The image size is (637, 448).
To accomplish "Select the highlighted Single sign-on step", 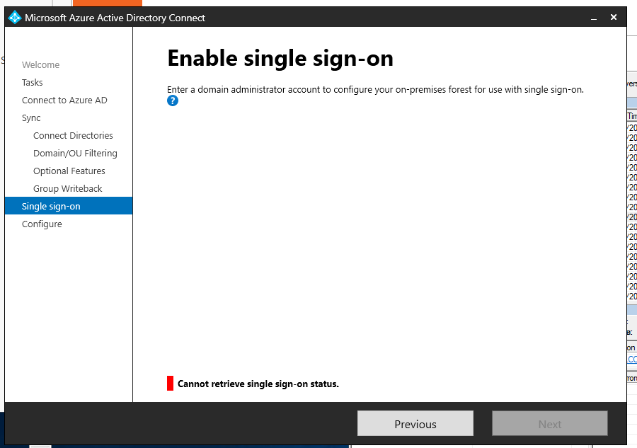I will (x=69, y=206).
